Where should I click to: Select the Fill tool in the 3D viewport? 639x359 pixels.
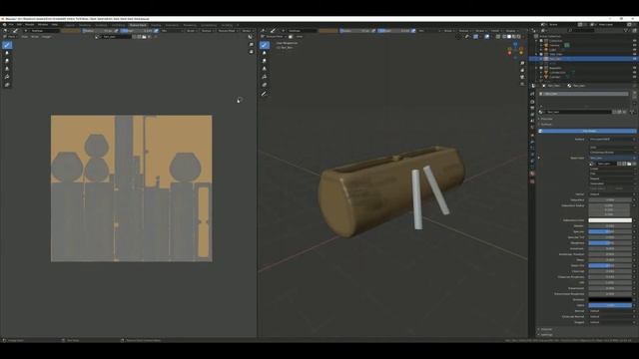point(265,77)
